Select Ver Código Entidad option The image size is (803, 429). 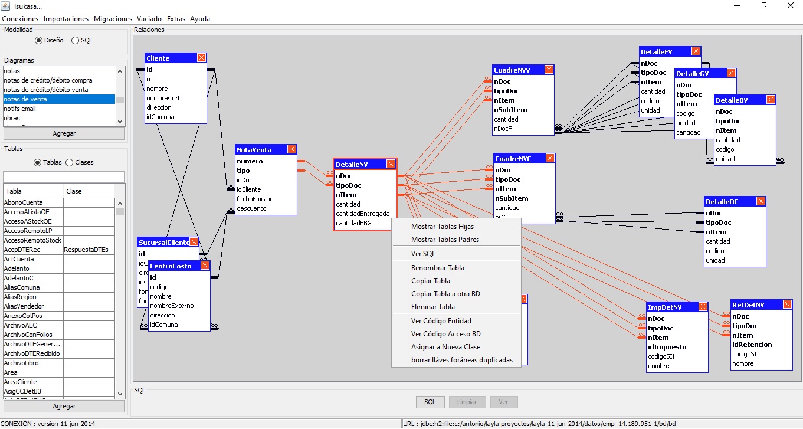pyautogui.click(x=456, y=321)
